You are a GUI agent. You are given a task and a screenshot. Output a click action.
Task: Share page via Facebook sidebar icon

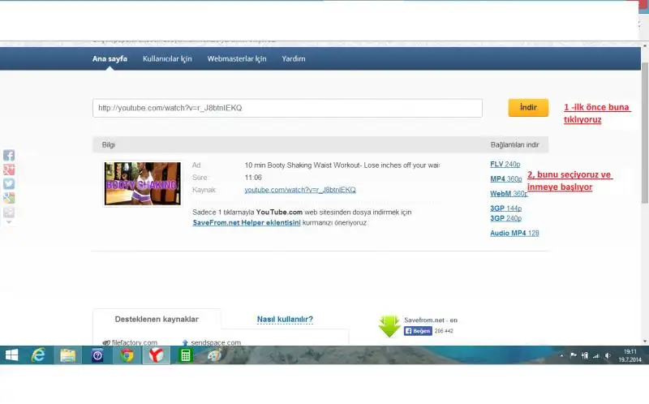coord(9,155)
